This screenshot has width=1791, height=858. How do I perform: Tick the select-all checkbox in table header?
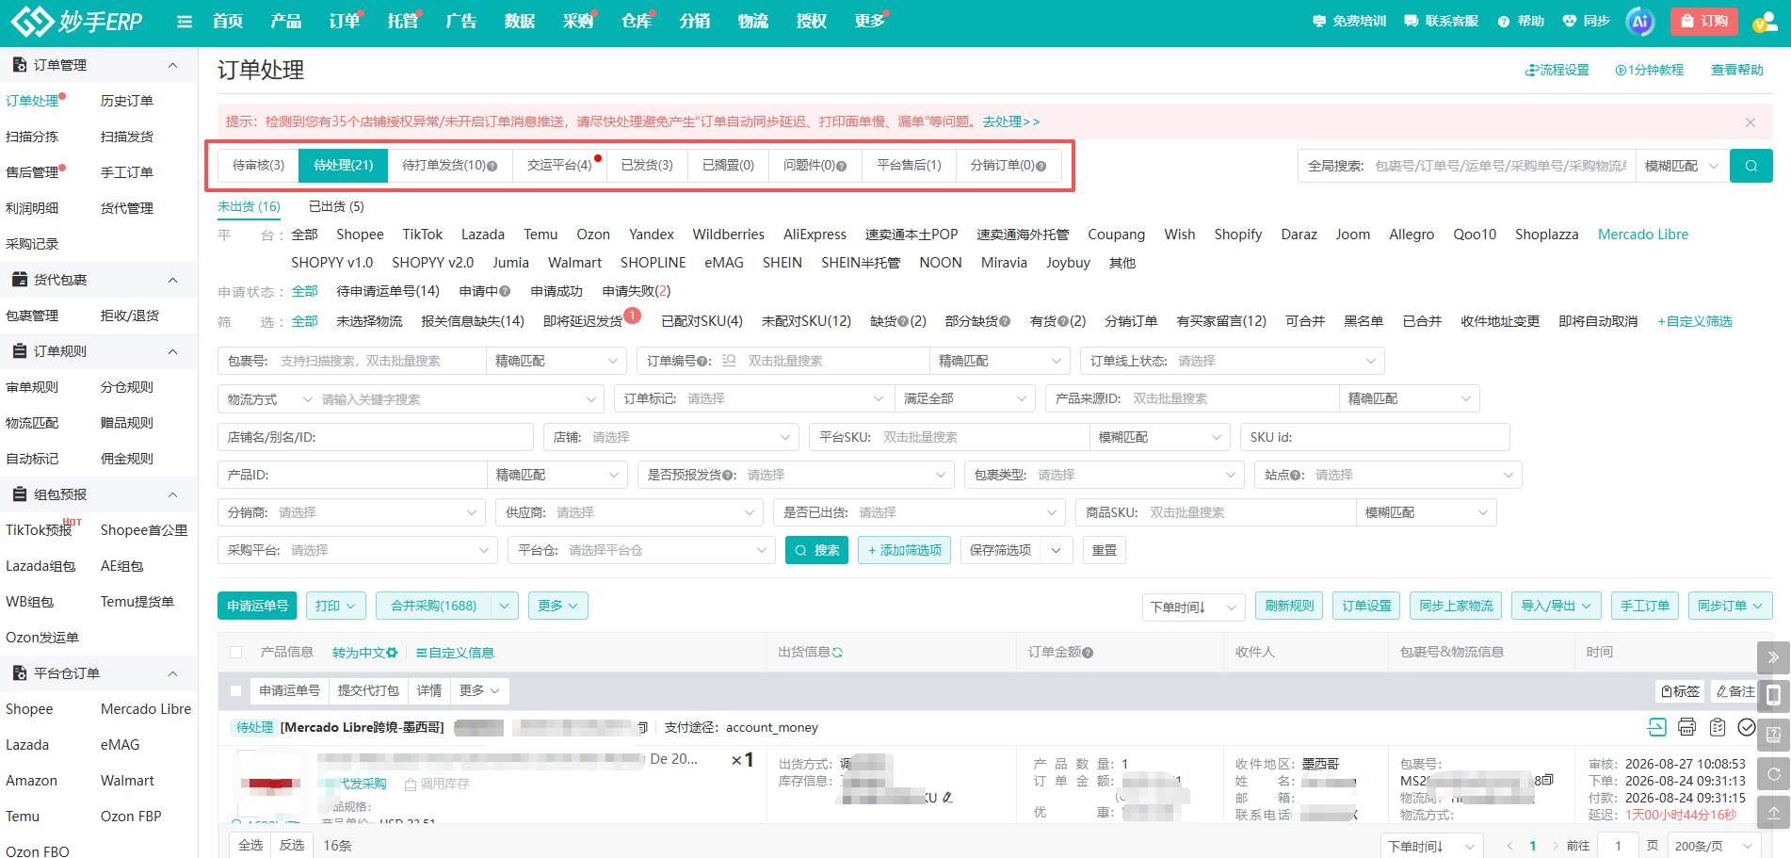(x=236, y=653)
